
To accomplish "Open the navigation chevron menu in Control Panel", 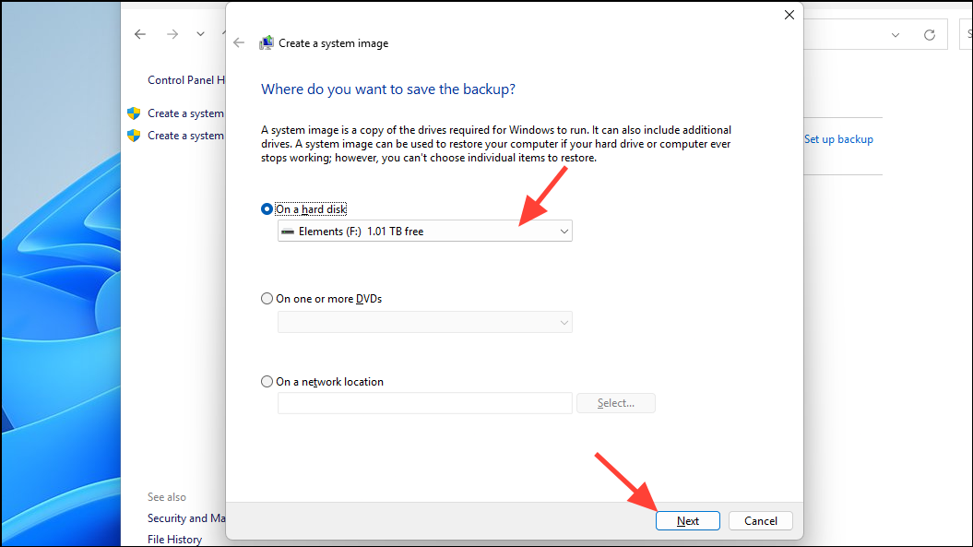I will tap(200, 34).
